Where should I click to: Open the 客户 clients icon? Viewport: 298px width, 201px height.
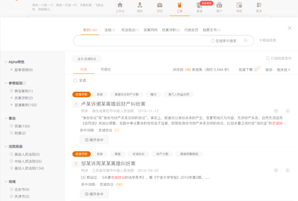tap(219, 5)
